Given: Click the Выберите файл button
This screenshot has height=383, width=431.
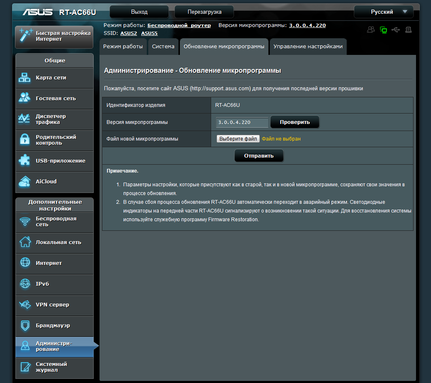Looking at the screenshot, I should coord(238,139).
